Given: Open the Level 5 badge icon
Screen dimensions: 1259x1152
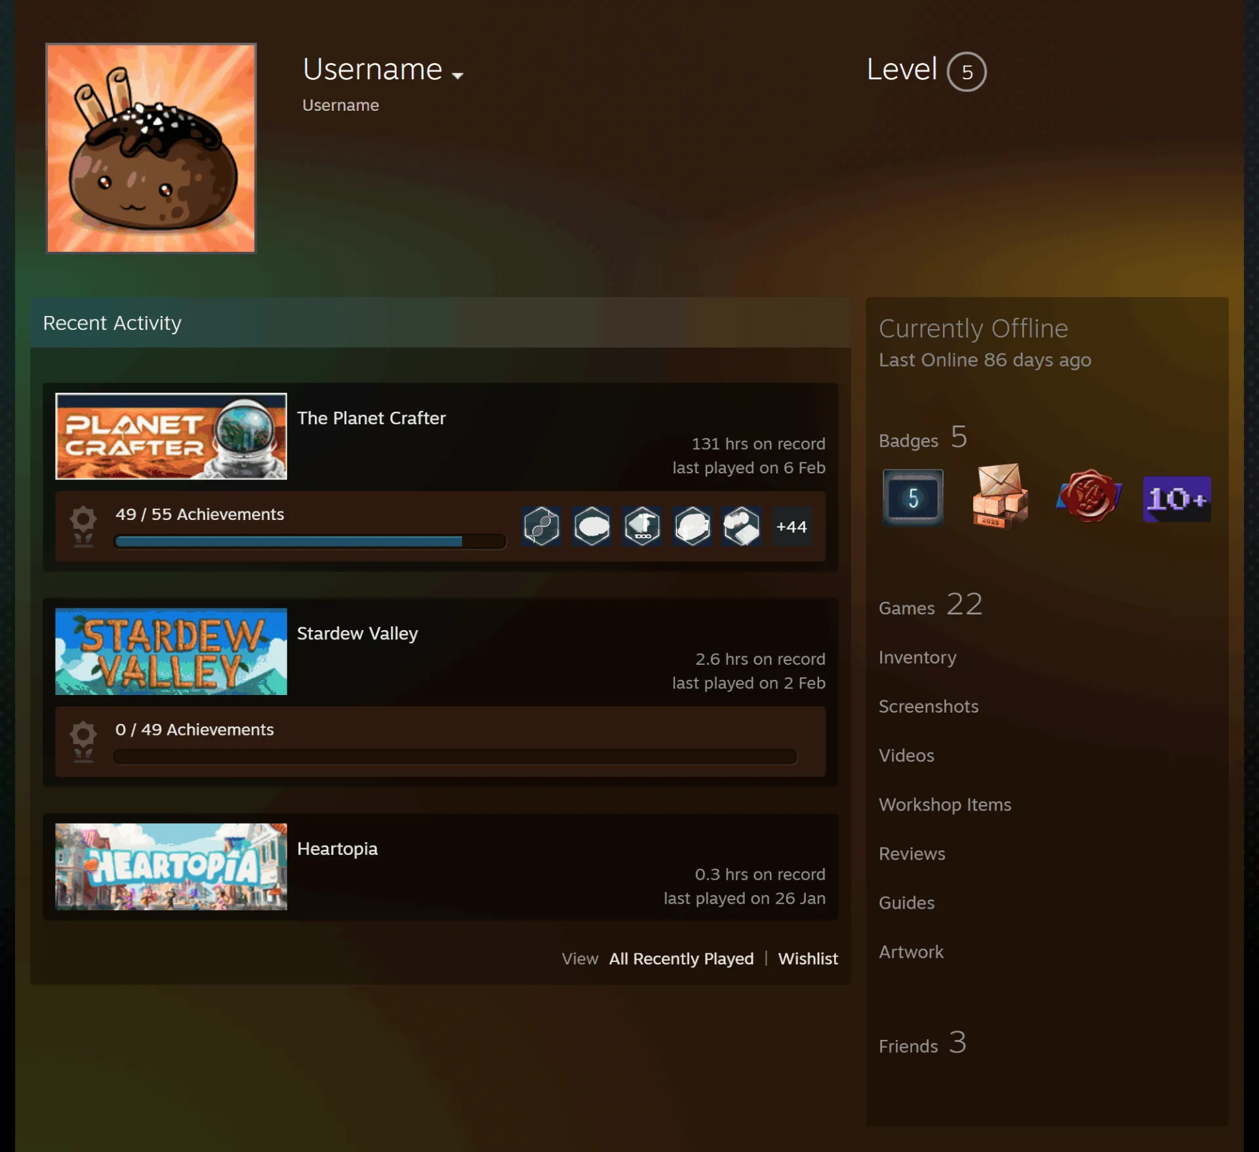Looking at the screenshot, I should click(x=913, y=498).
